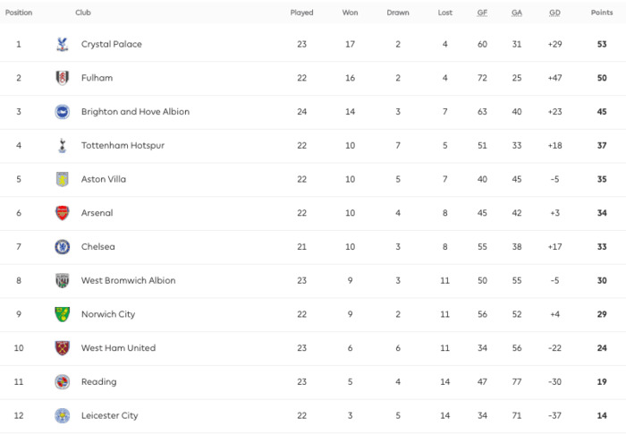Click the Reading club badge
Image resolution: width=626 pixels, height=435 pixels.
[x=63, y=382]
